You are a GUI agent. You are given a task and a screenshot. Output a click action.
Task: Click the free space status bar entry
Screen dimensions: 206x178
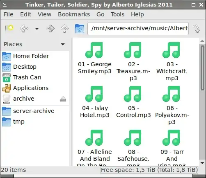tap(149, 170)
